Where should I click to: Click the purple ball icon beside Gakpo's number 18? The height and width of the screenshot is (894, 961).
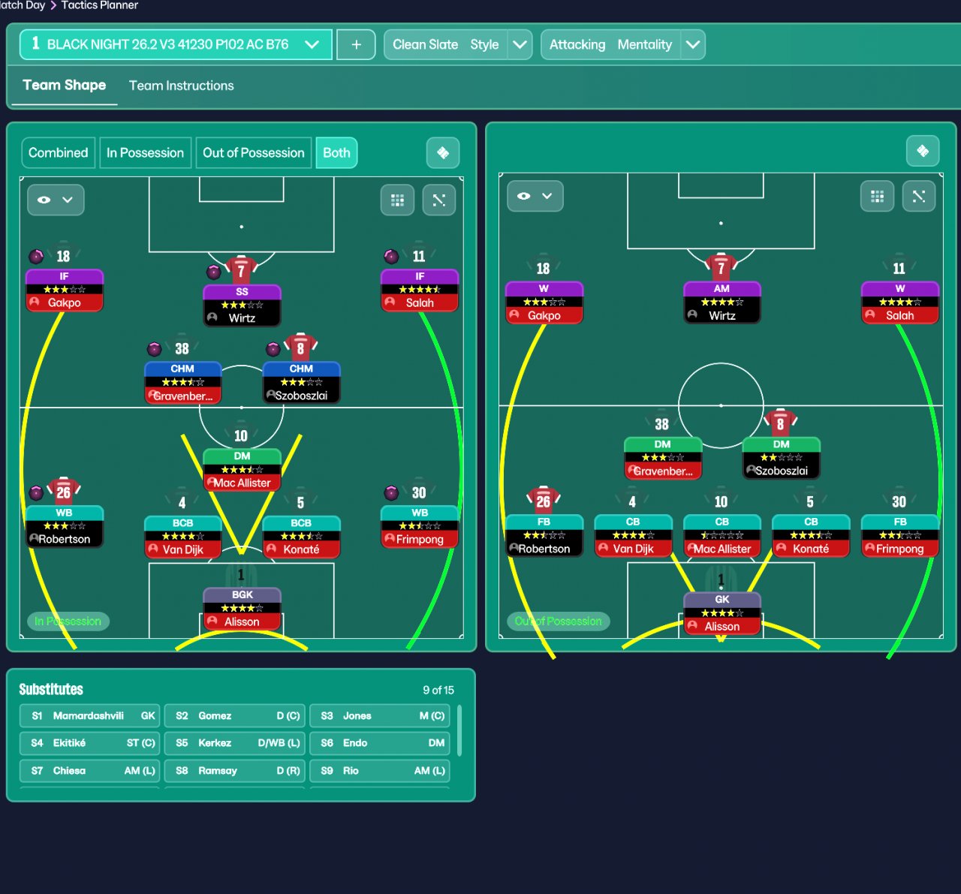36,257
